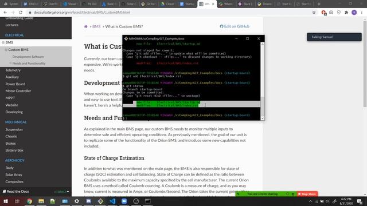Open the Chrome extensions puzzle icon
This screenshot has width=367, height=206.
[346, 13]
